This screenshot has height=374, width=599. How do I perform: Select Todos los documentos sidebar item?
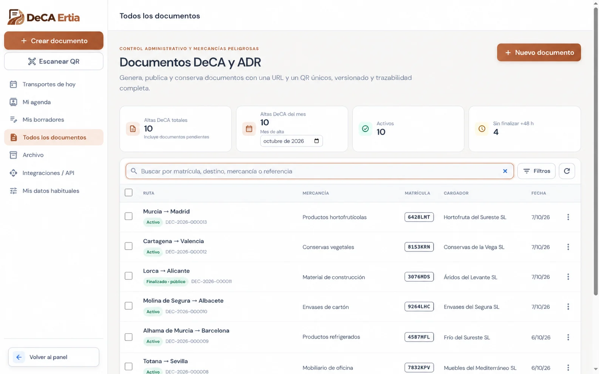[x=54, y=137]
